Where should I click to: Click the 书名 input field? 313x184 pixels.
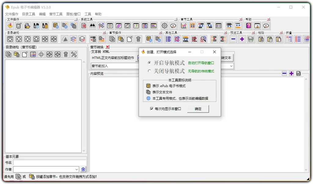[50, 163]
